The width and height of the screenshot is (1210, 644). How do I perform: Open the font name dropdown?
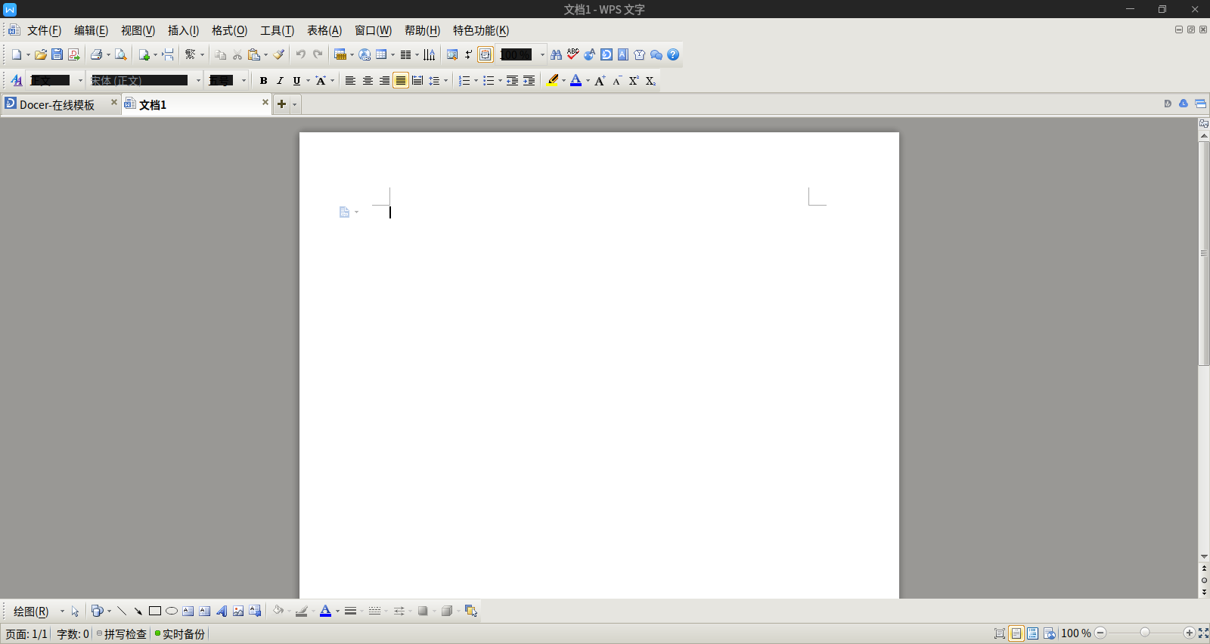pyautogui.click(x=198, y=81)
